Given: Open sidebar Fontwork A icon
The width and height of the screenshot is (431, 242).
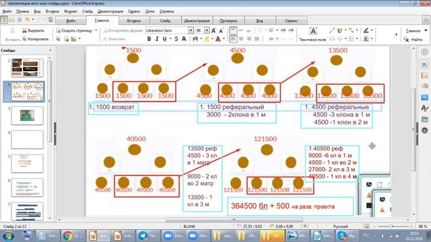Looking at the screenshot, I should click(x=424, y=108).
